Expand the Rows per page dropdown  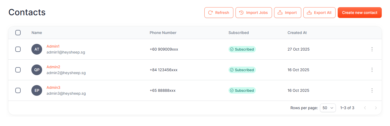point(328,108)
